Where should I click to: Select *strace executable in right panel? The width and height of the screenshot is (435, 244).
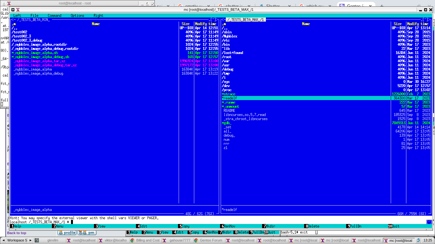326,94
